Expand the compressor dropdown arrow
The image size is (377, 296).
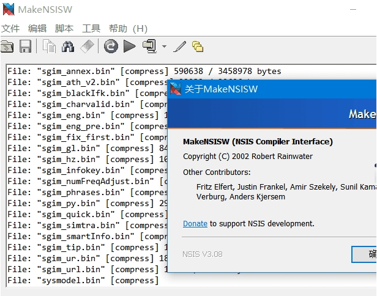coord(164,46)
